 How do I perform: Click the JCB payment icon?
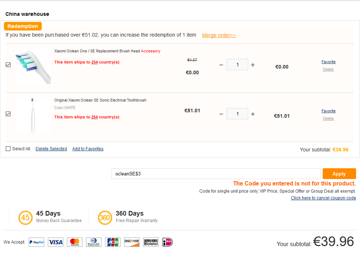point(113,242)
